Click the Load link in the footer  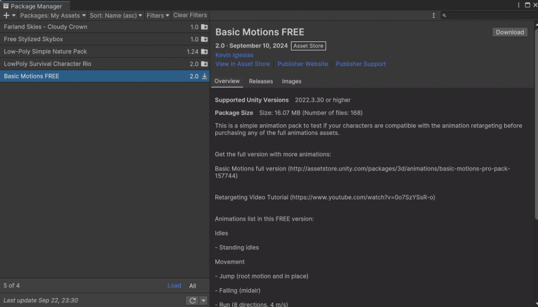tap(174, 286)
